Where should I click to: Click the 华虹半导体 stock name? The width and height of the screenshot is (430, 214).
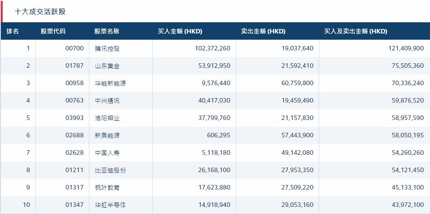tap(110, 205)
